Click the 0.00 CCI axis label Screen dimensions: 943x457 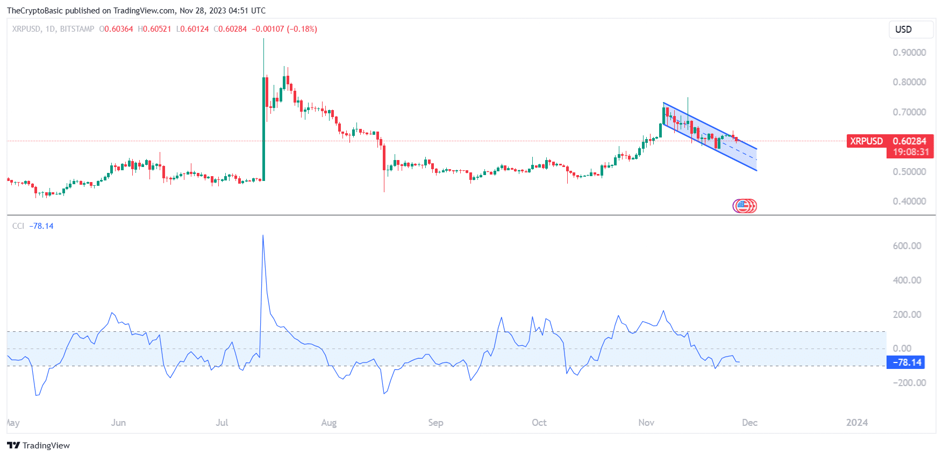[x=902, y=349]
